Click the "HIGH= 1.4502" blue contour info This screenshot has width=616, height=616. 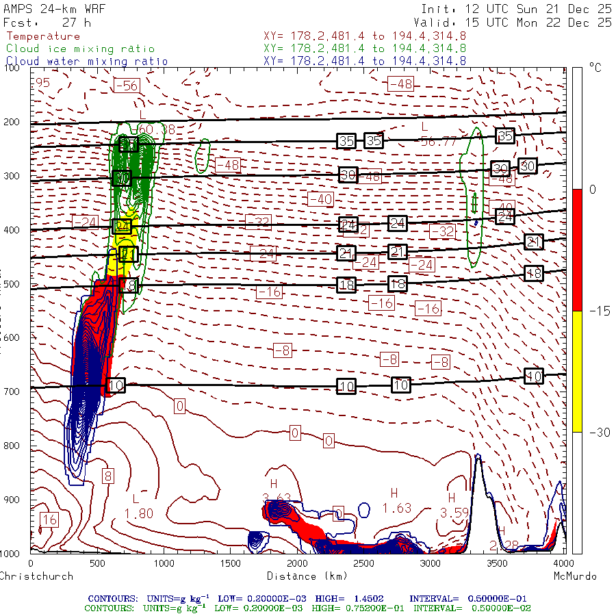point(349,599)
